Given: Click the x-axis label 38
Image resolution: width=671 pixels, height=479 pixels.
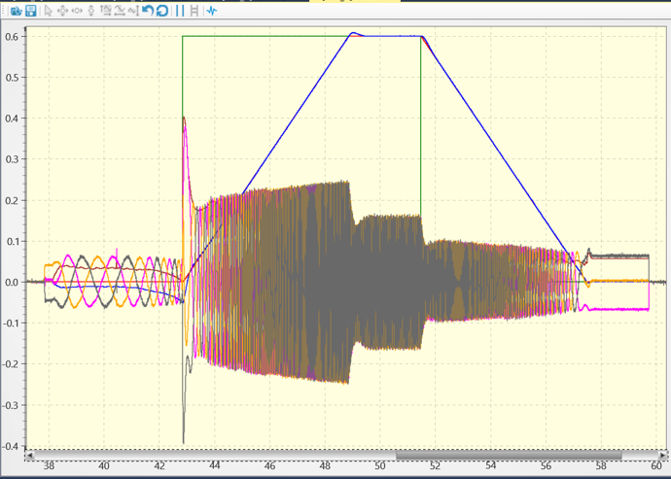Looking at the screenshot, I should [49, 465].
